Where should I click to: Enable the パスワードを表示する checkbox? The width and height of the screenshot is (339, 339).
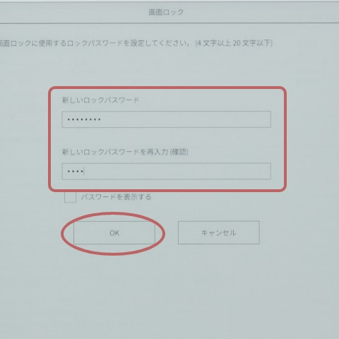(x=70, y=197)
